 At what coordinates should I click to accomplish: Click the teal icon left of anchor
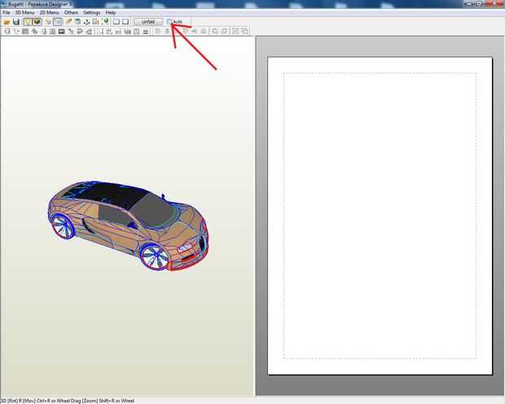pos(77,22)
